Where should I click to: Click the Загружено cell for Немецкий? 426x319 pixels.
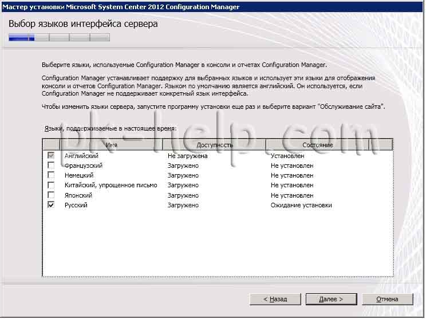coord(183,175)
